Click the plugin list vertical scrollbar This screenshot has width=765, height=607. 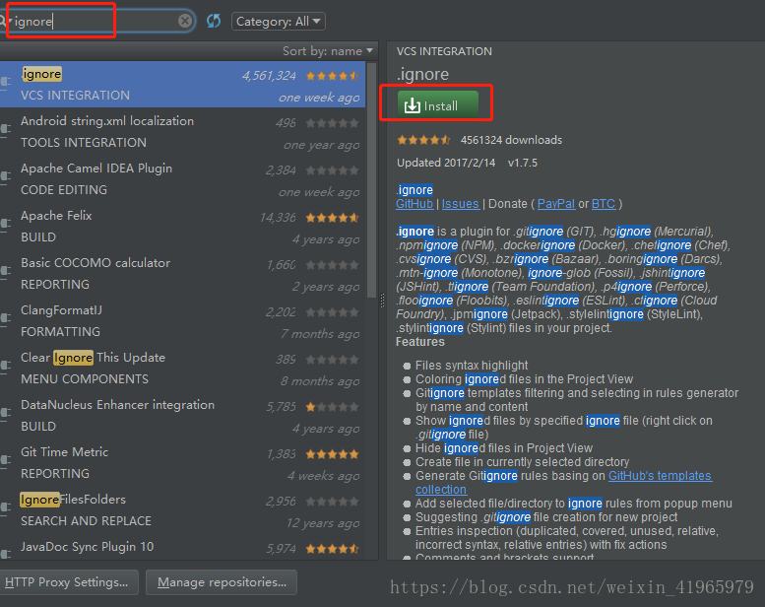(372, 178)
